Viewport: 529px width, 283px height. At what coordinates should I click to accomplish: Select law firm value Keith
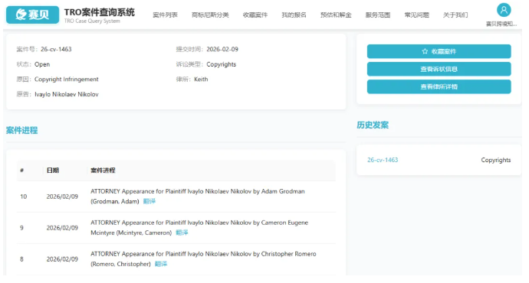(x=201, y=80)
